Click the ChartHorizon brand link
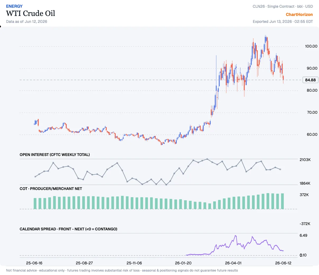The width and height of the screenshot is (319, 275). [299, 15]
